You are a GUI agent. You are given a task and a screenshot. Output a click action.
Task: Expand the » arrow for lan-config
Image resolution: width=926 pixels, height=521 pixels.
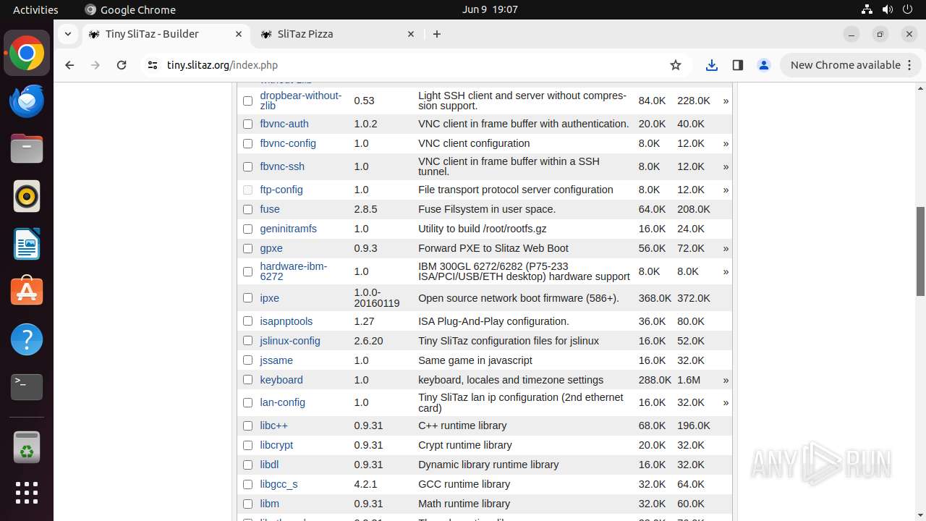[x=726, y=402]
